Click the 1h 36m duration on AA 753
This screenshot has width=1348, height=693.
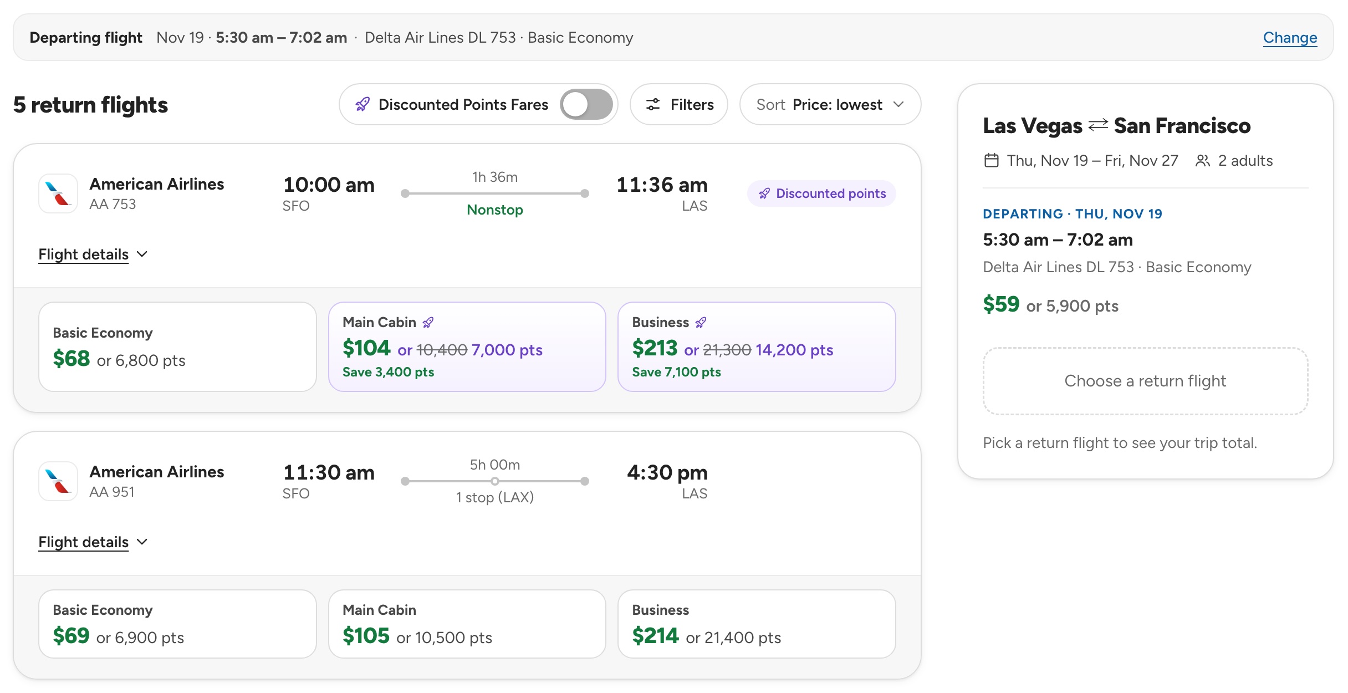[x=495, y=177]
